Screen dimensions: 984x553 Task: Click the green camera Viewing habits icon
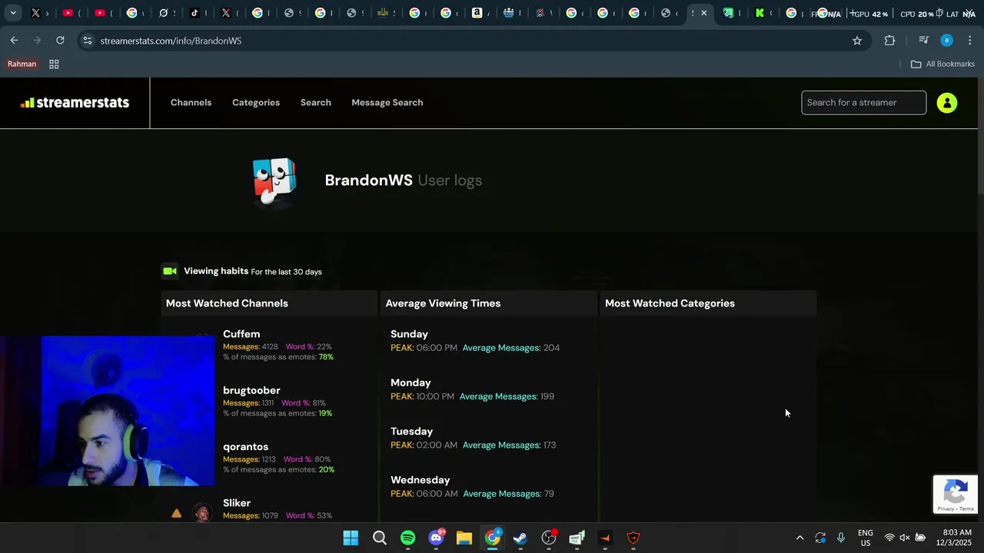click(x=170, y=271)
